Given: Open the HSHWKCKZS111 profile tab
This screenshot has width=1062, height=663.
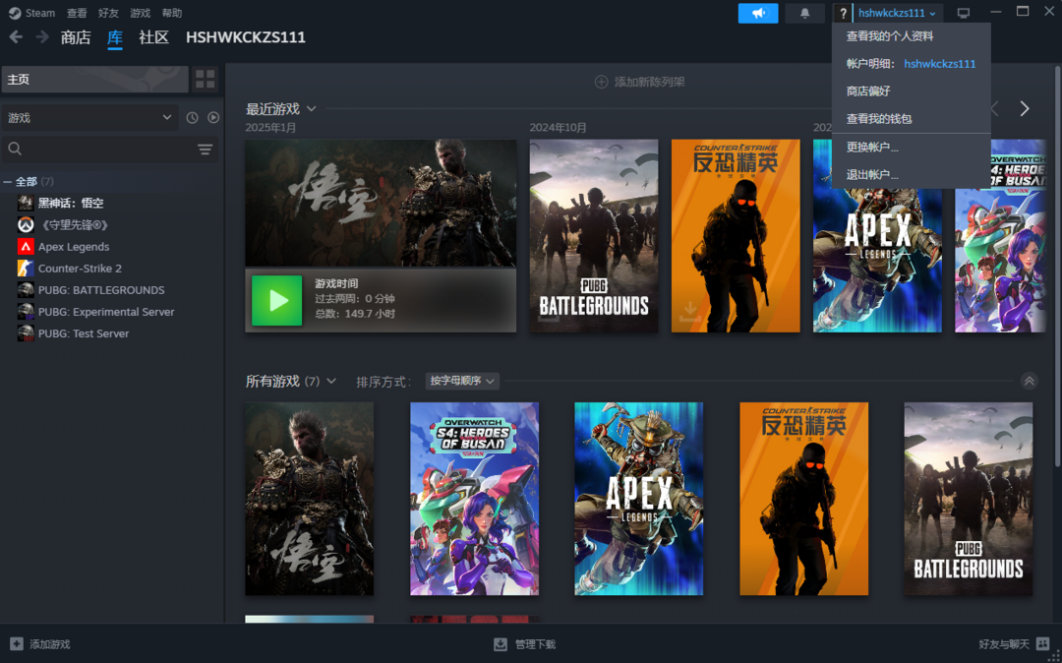Looking at the screenshot, I should tap(246, 37).
